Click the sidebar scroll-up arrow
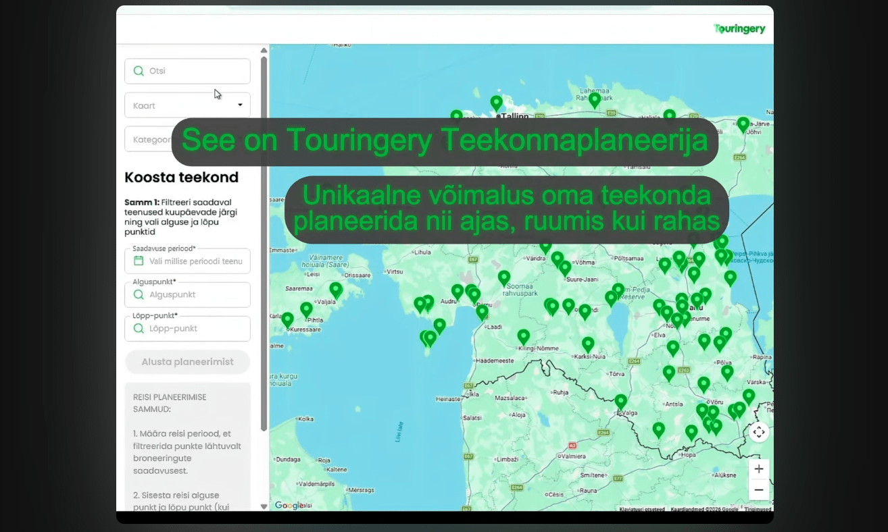Viewport: 888px width, 532px height. click(264, 50)
